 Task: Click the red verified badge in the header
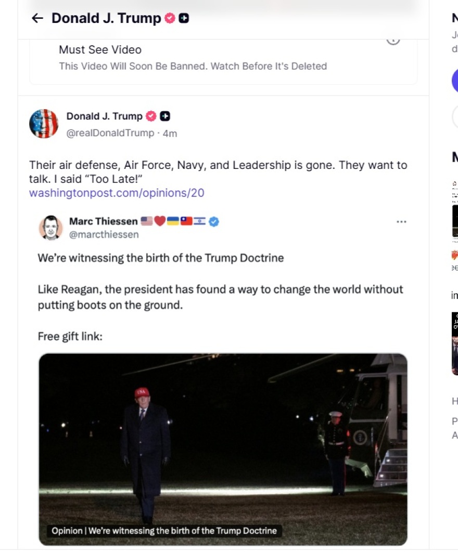170,19
